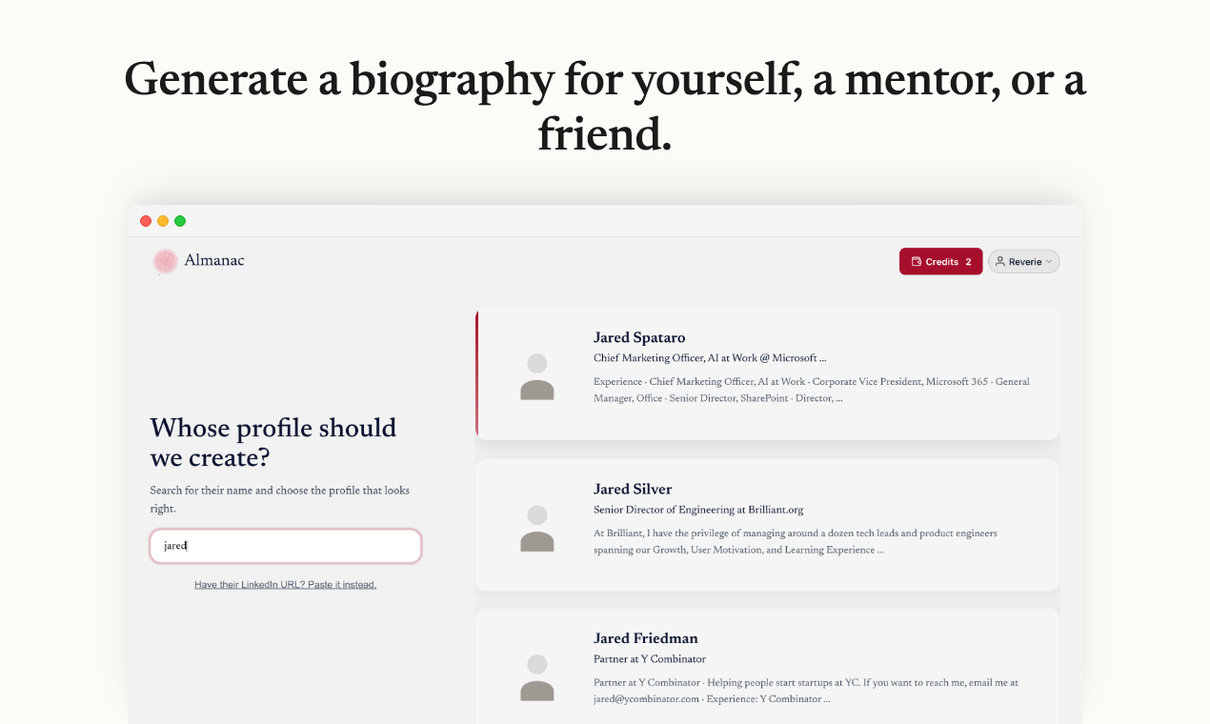
Task: Click Friedman's 'Partner at Y Combinator' subtitle
Action: pyautogui.click(x=650, y=659)
